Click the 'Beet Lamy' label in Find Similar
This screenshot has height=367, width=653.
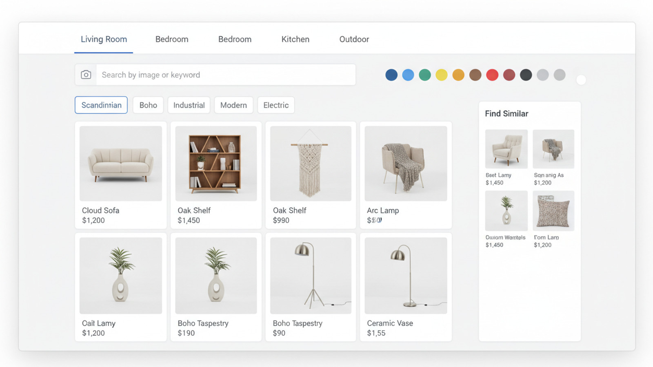[498, 175]
